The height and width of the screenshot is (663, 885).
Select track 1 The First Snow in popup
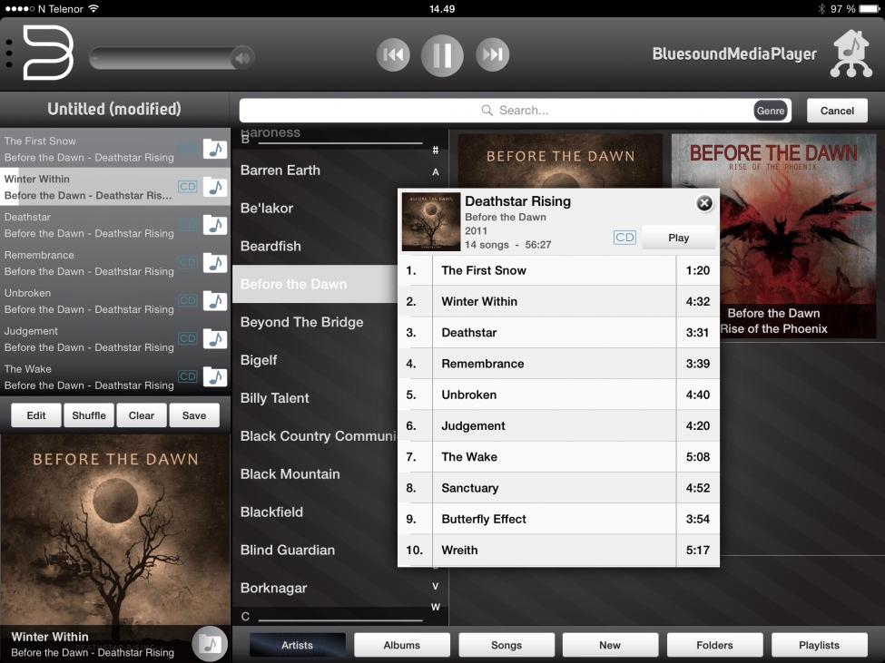(559, 270)
